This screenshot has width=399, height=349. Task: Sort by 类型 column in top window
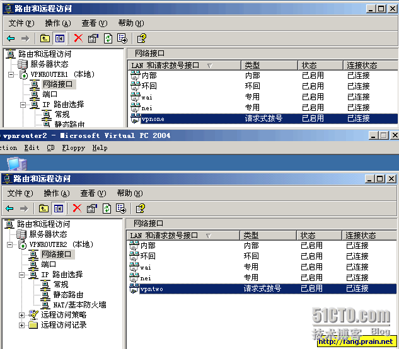pyautogui.click(x=270, y=66)
